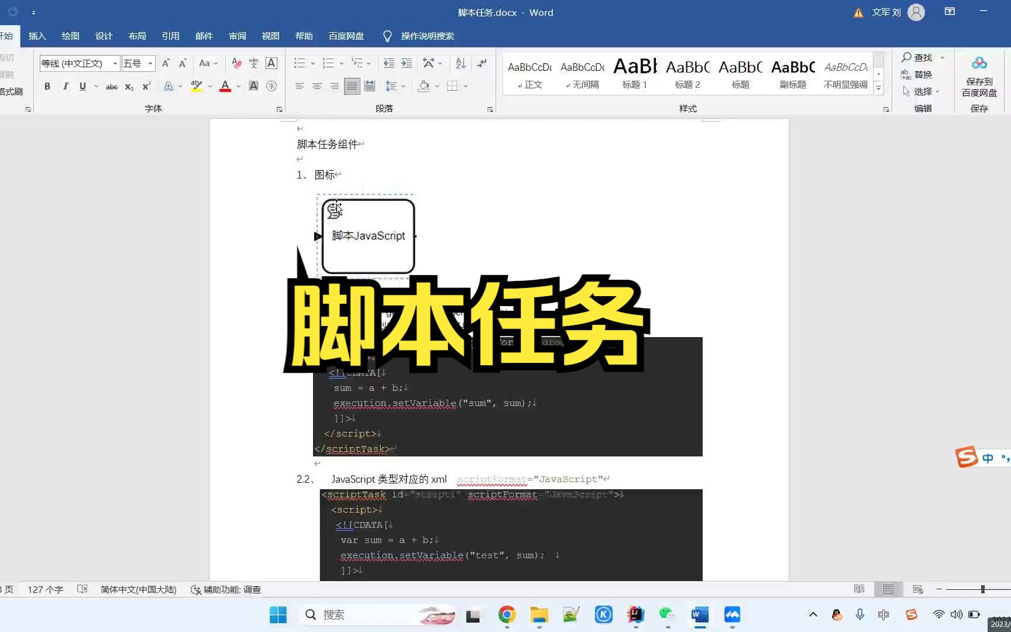The width and height of the screenshot is (1011, 632).
Task: Align text left in the paragraph group
Action: [299, 86]
